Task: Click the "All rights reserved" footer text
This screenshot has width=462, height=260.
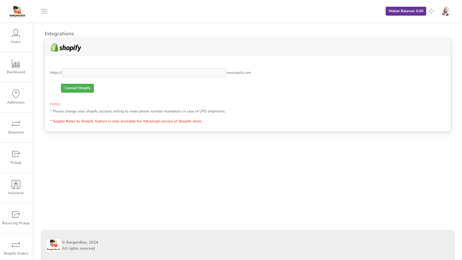Action: [x=79, y=248]
